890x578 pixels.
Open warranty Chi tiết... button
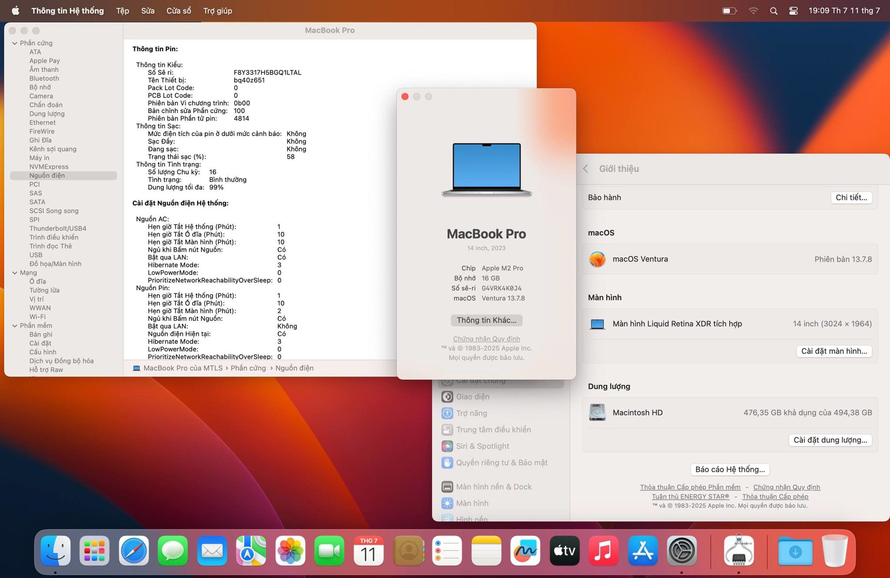pos(851,197)
